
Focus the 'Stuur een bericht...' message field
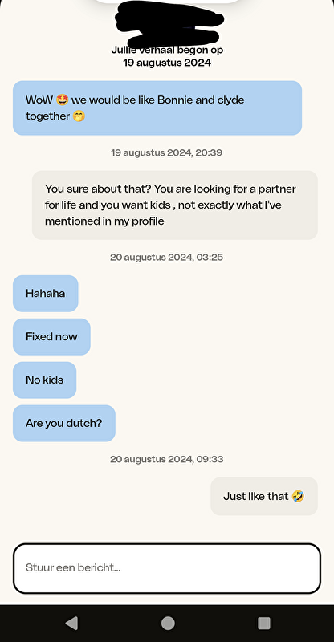(167, 568)
